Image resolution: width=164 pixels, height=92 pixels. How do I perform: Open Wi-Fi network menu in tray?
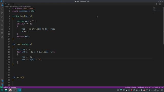[147, 90]
